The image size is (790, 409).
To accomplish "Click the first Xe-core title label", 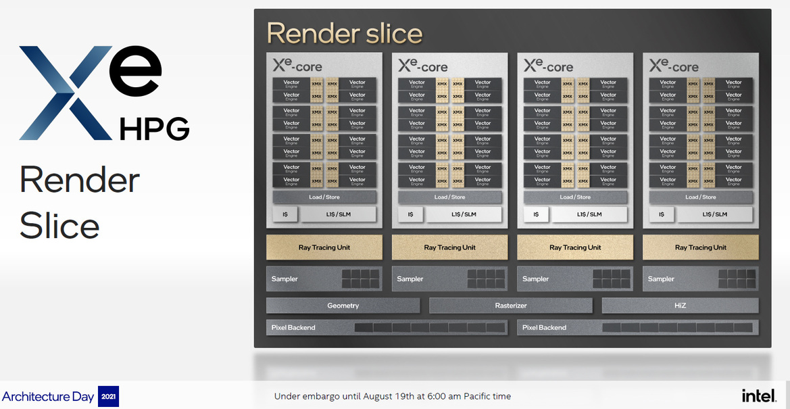I will coord(297,65).
